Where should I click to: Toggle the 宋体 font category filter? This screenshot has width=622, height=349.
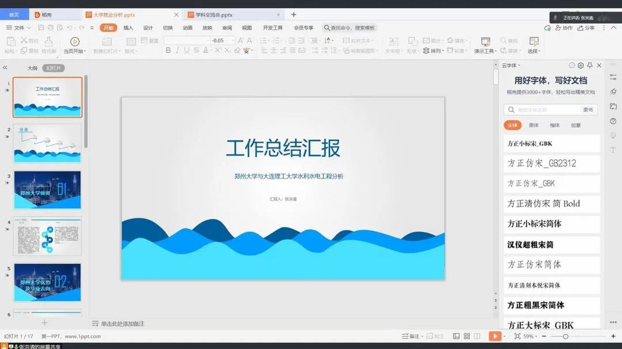512,125
